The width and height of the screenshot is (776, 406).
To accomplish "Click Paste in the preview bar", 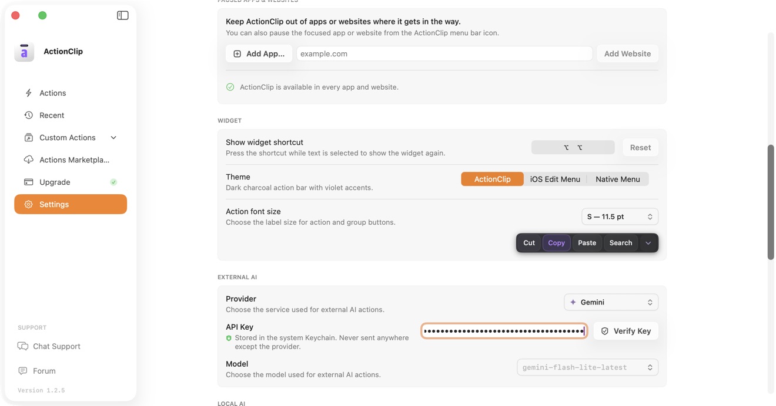I will tap(587, 243).
